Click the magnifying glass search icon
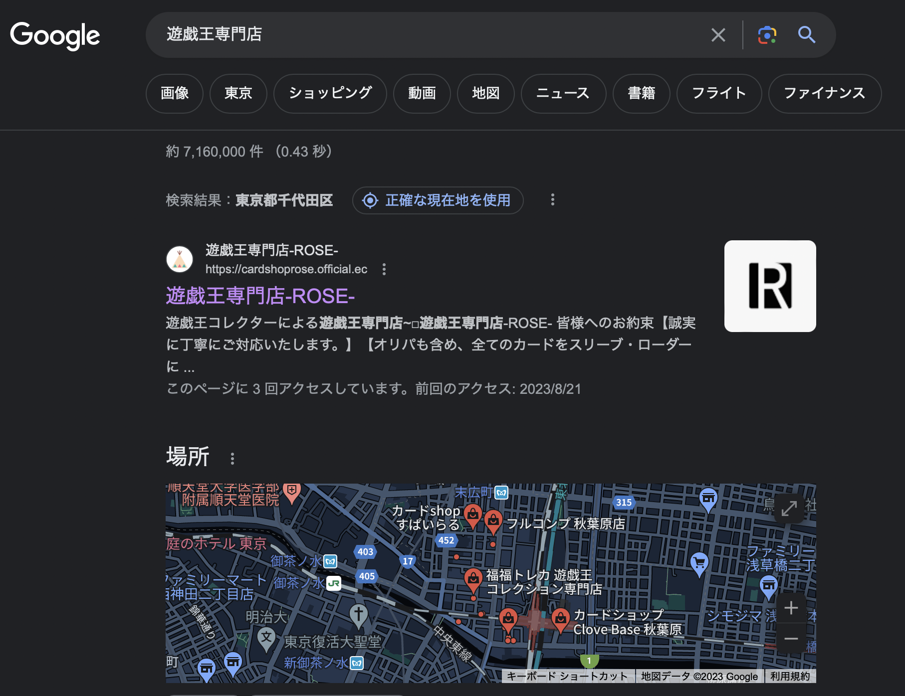The width and height of the screenshot is (905, 696). coord(806,35)
